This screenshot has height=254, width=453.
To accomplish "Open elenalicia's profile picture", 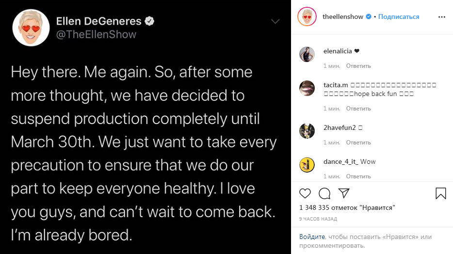I will pos(307,54).
